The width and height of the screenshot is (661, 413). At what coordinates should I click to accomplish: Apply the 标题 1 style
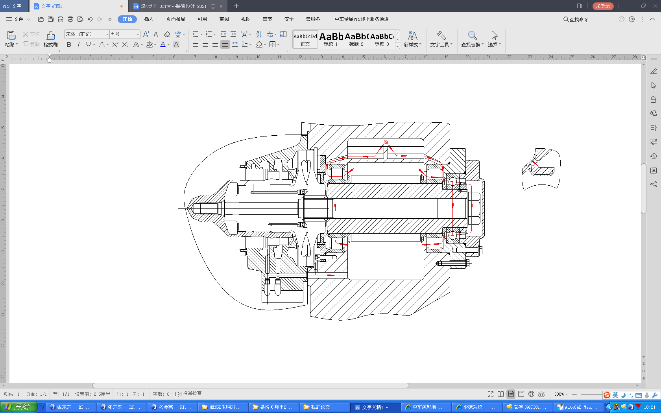(x=331, y=39)
